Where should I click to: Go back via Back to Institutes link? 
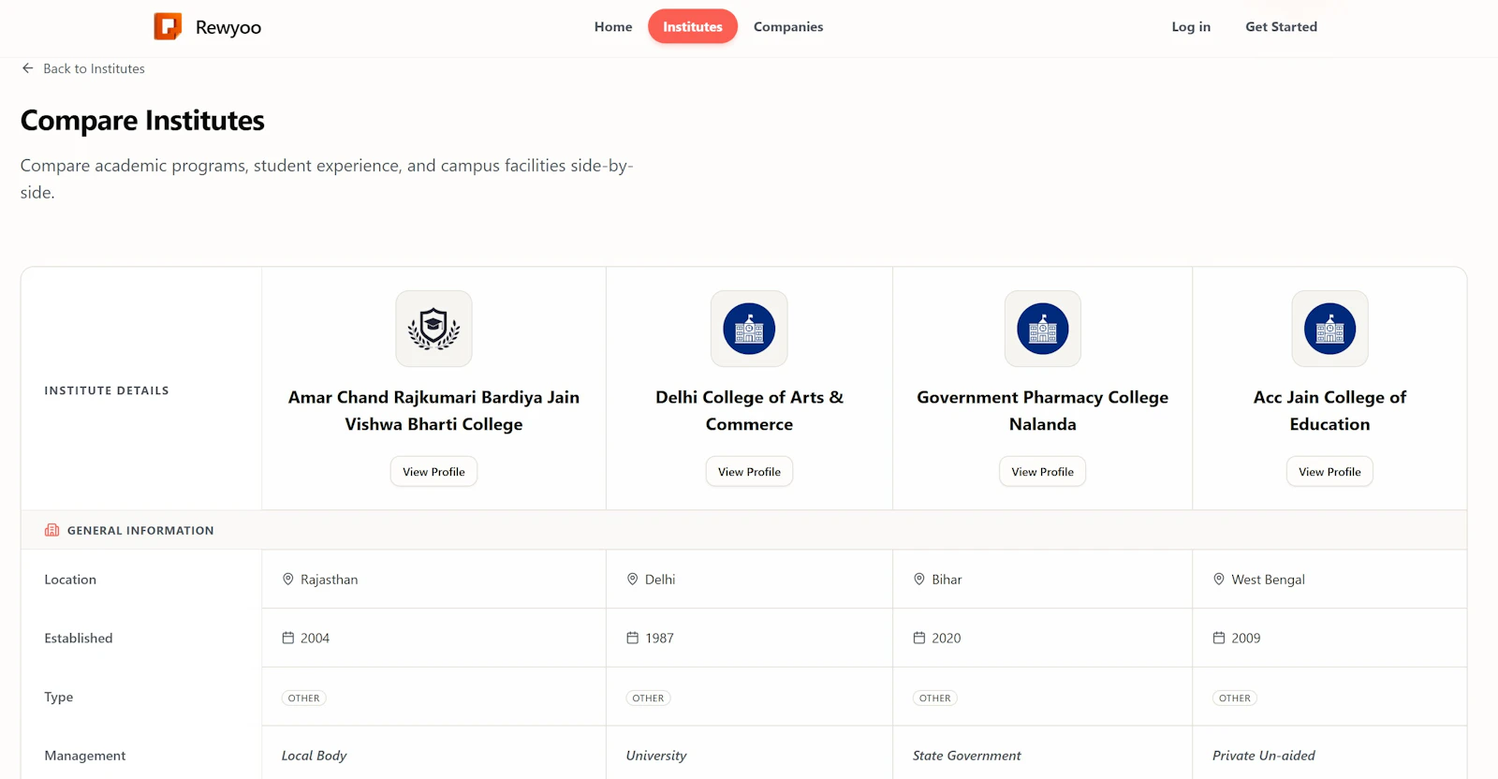(x=83, y=68)
